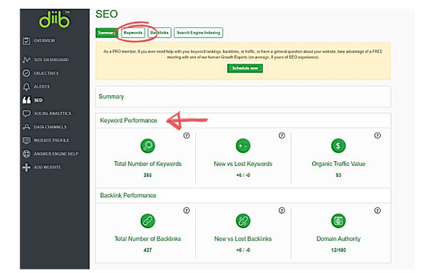Click the +6 / -0 keywords value
The height and width of the screenshot is (273, 434).
coord(243,175)
